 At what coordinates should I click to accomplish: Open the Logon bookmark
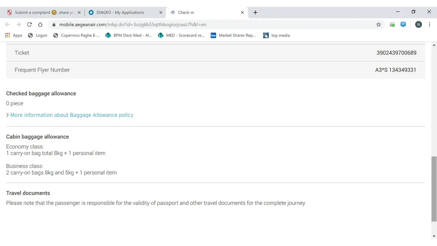click(x=38, y=35)
